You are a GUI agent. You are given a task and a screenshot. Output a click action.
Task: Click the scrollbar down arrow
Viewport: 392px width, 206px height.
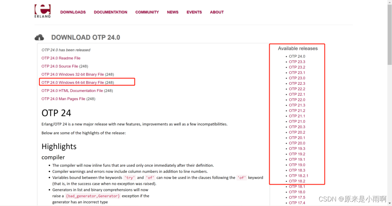click(x=390, y=204)
